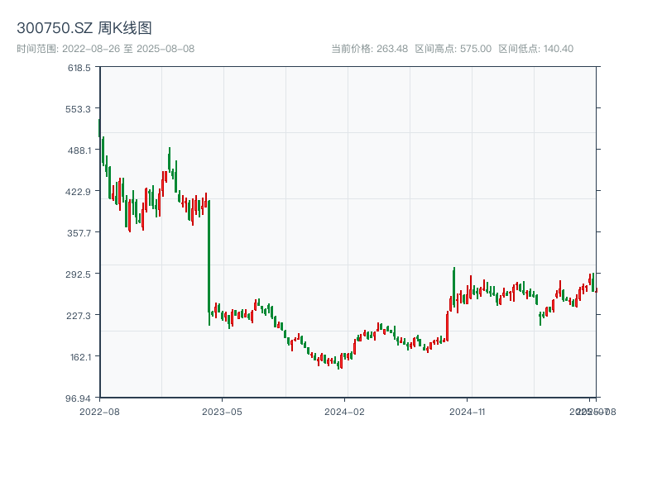This screenshot has width=662, height=496.
Task: Select the 区间低点 140.40 label
Action: (x=535, y=49)
